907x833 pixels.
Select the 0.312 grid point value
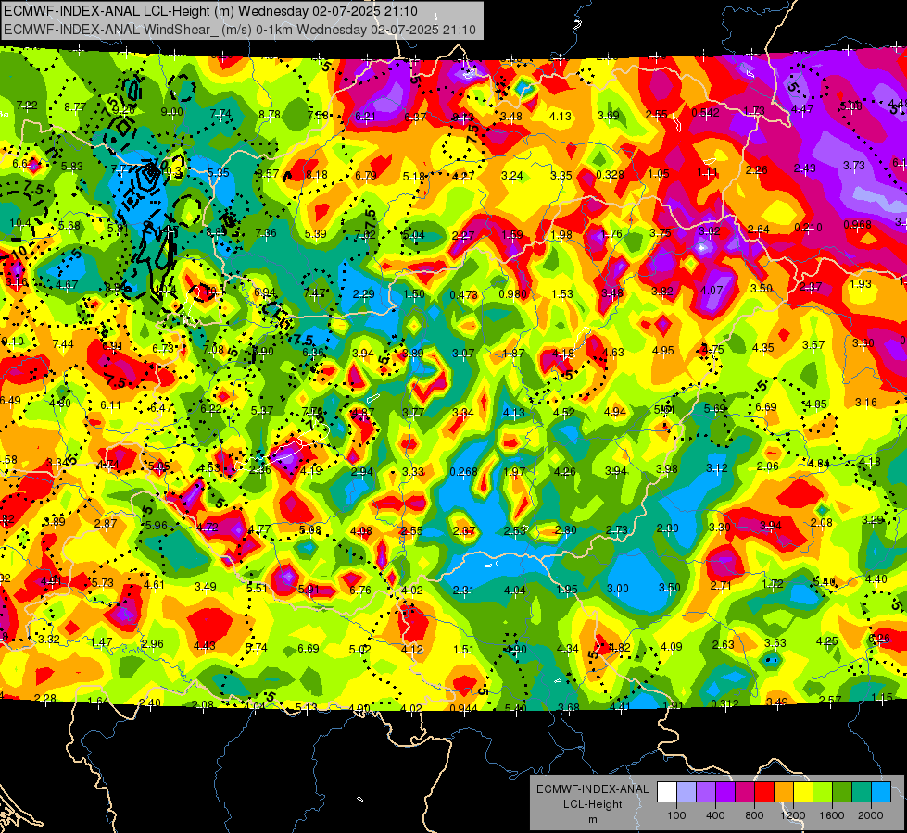(x=724, y=703)
